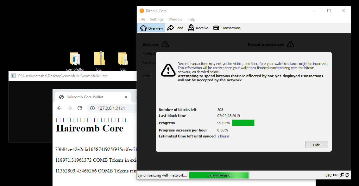Click the Recent transactions warning triangle icon
This screenshot has height=186, width=359.
291,44
